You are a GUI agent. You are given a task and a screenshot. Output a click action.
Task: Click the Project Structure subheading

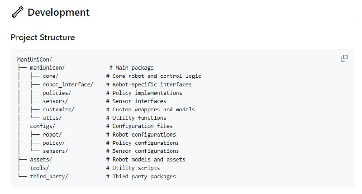pos(43,38)
